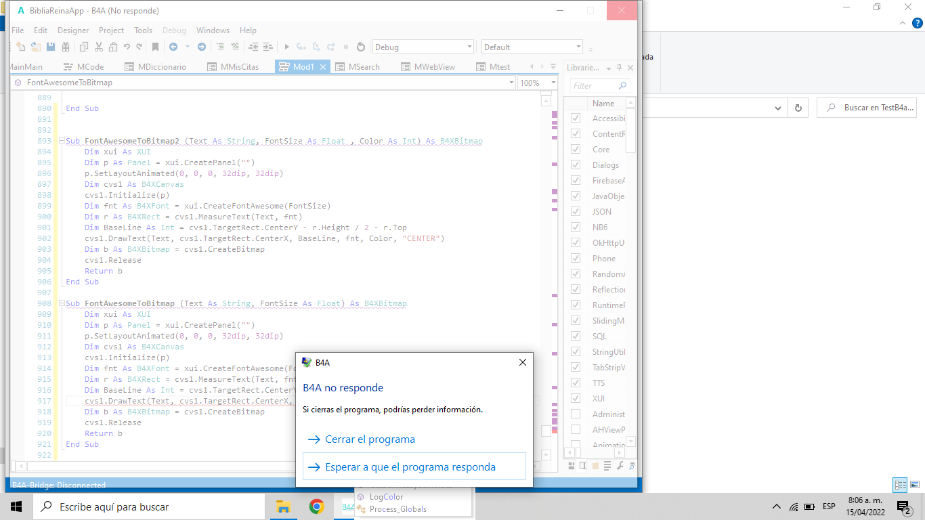Open the notification center icon

[903, 506]
